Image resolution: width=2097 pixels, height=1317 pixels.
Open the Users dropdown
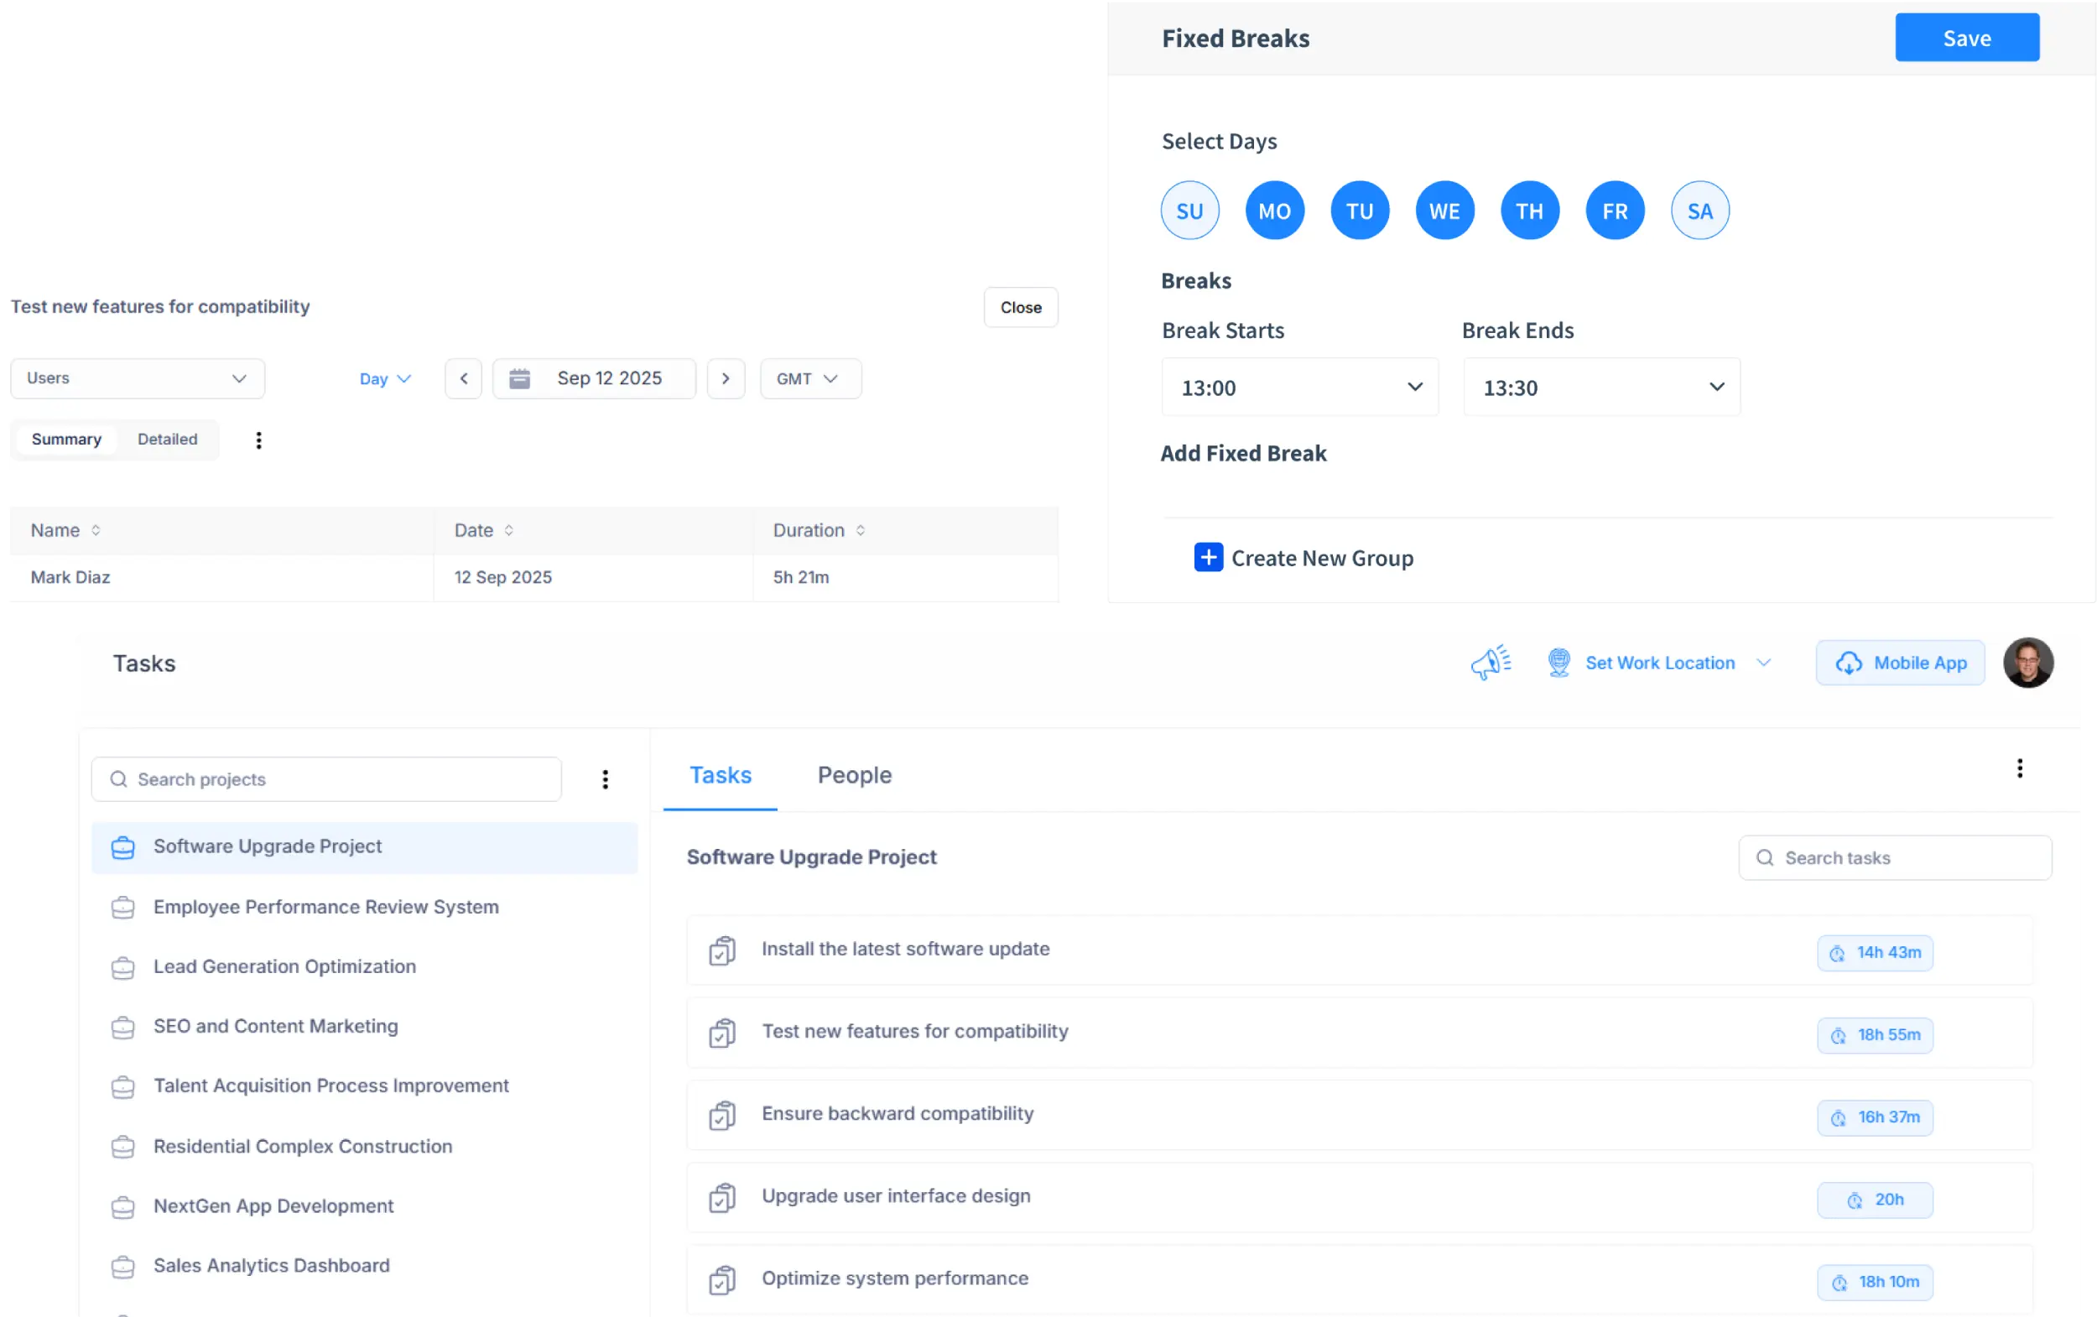tap(137, 378)
